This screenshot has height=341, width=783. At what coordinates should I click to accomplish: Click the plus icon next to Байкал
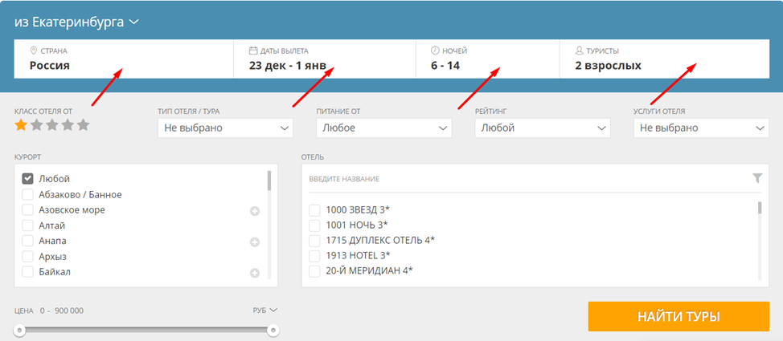255,273
